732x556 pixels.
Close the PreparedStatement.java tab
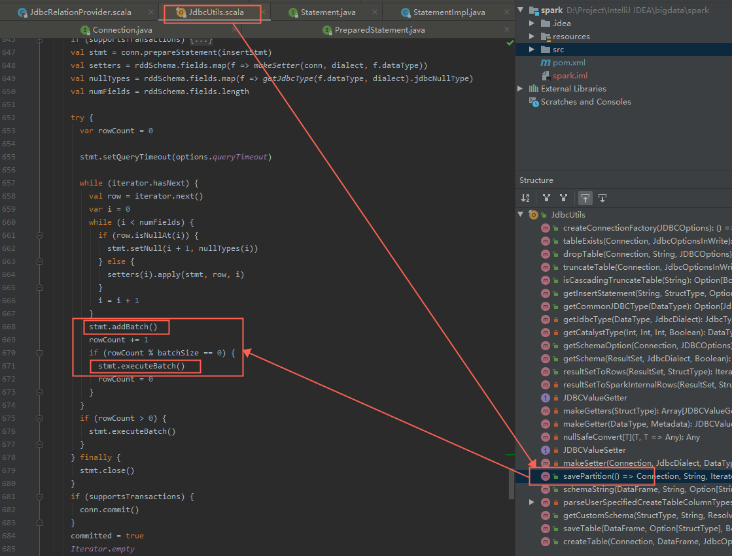tap(507, 29)
